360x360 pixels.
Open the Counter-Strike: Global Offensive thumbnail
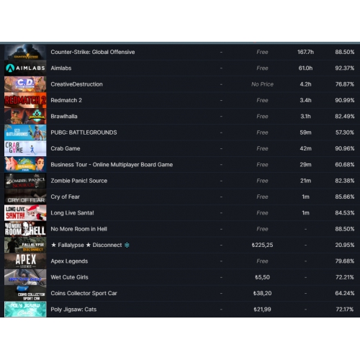(x=25, y=52)
